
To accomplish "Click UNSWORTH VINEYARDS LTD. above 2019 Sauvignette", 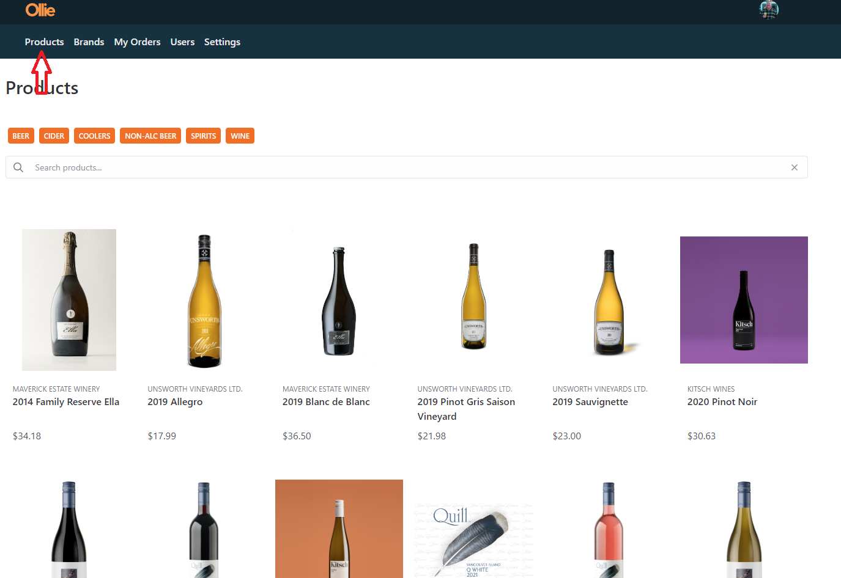I will (600, 389).
